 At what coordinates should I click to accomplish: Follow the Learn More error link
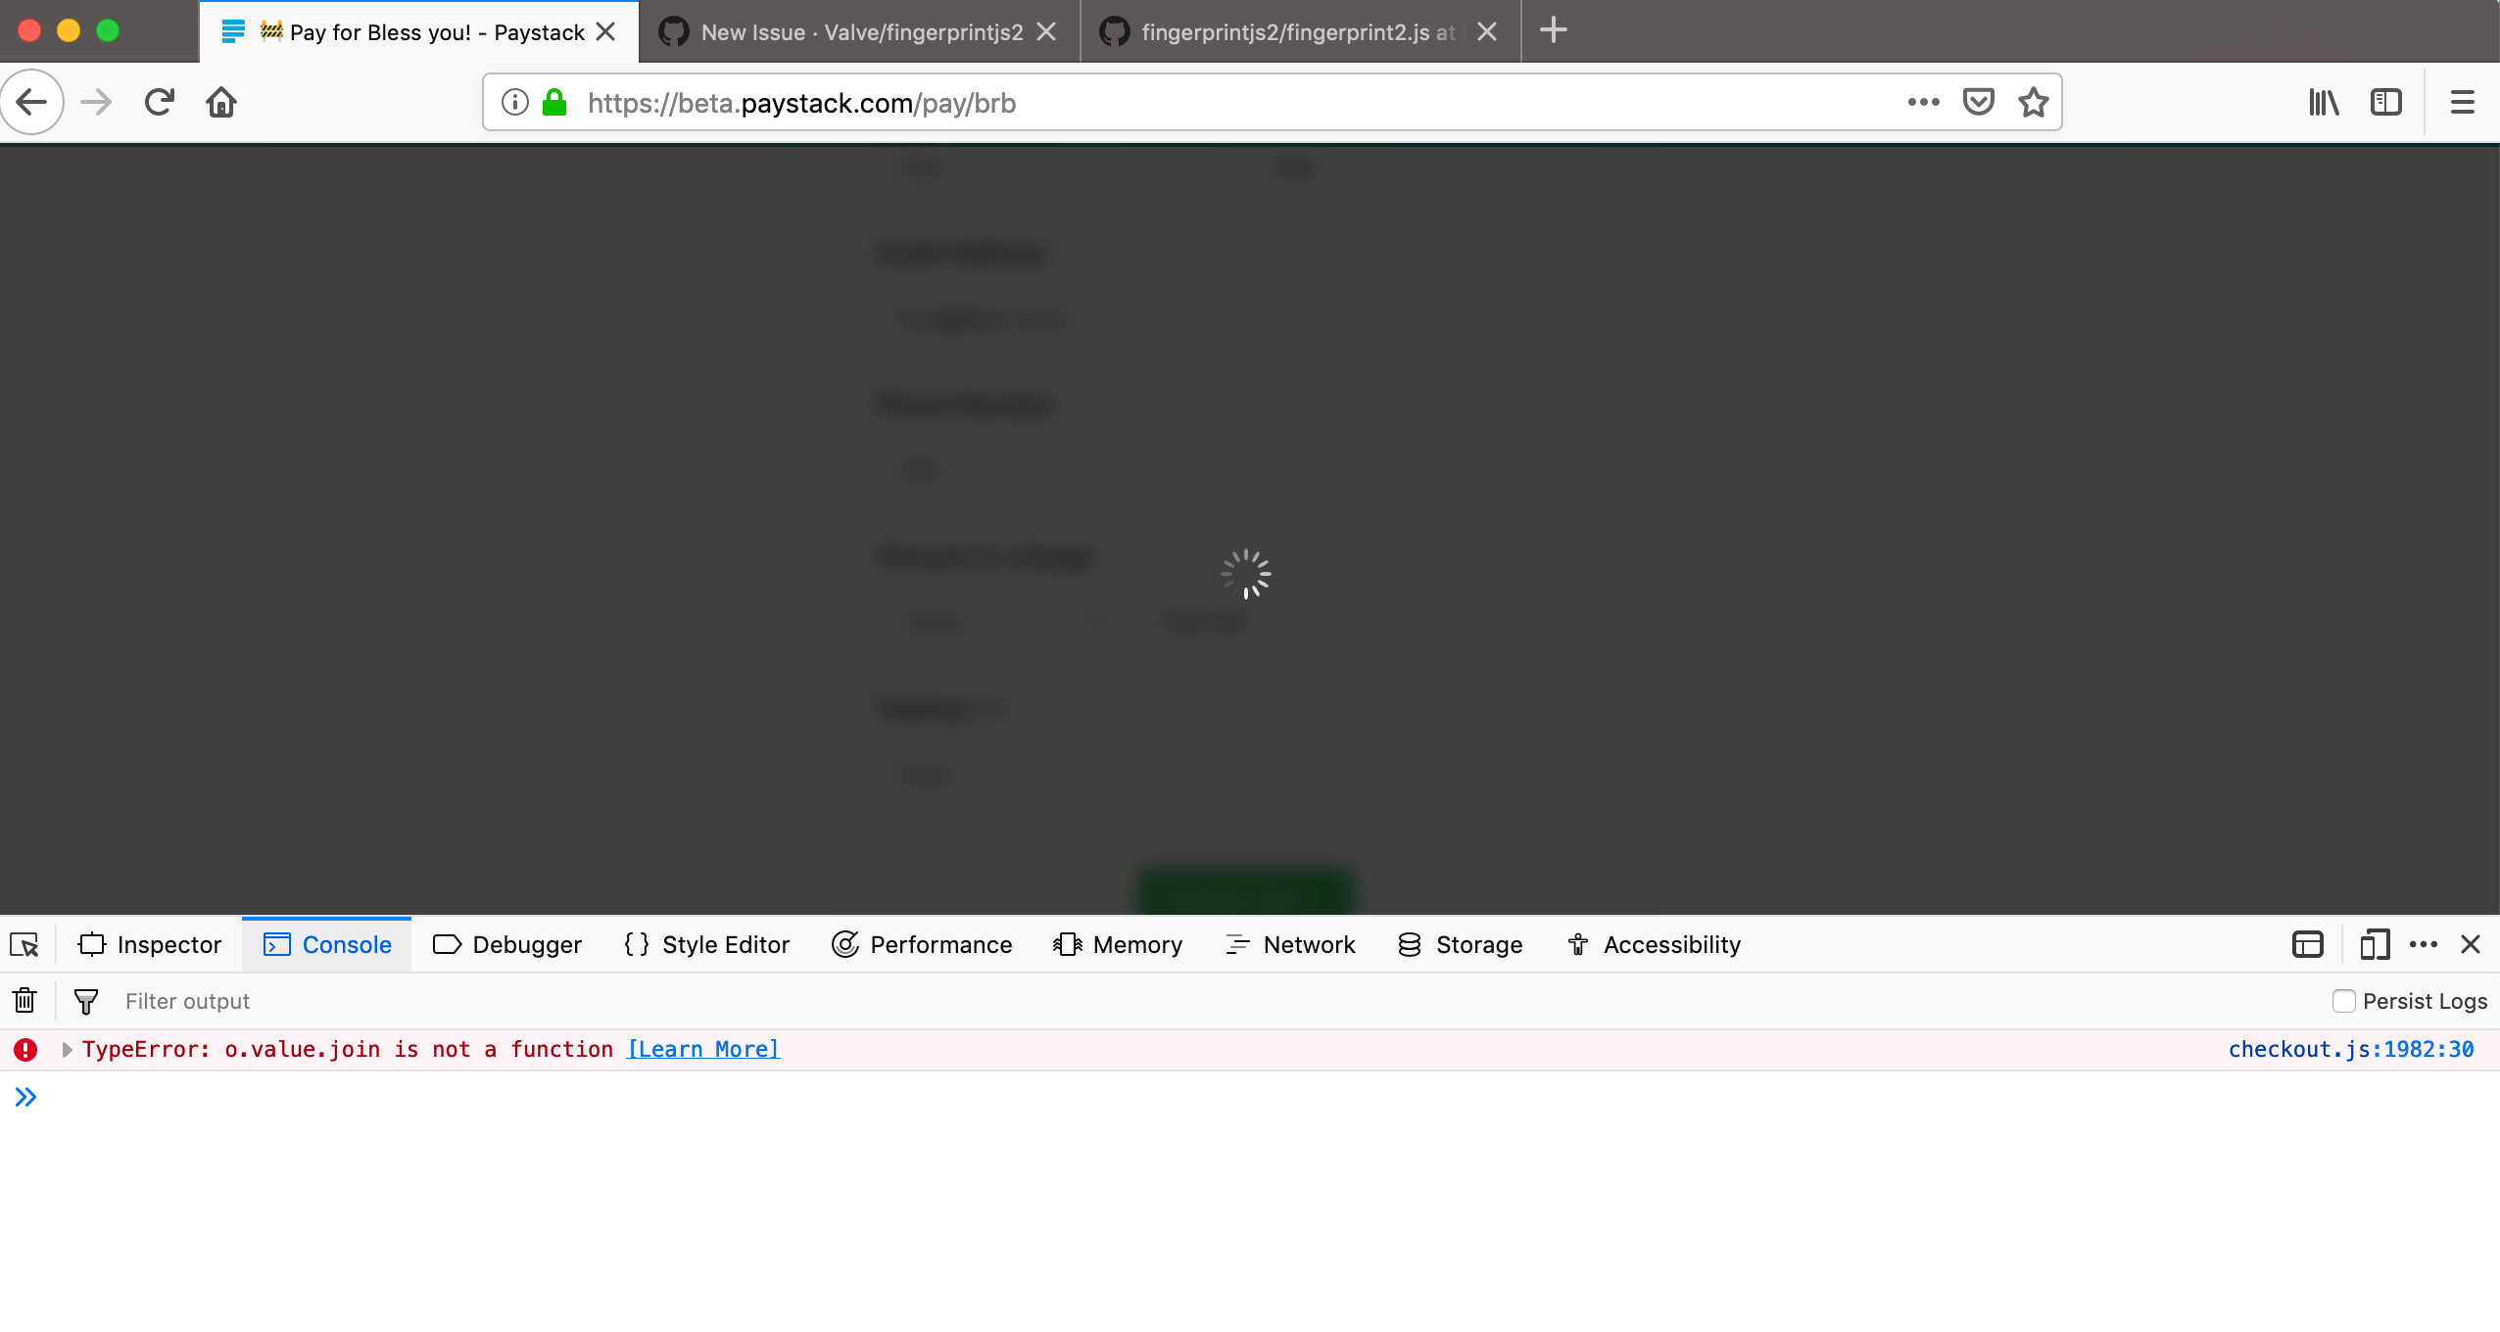[701, 1049]
